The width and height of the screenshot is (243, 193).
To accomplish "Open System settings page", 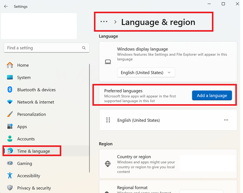I will tap(24, 77).
